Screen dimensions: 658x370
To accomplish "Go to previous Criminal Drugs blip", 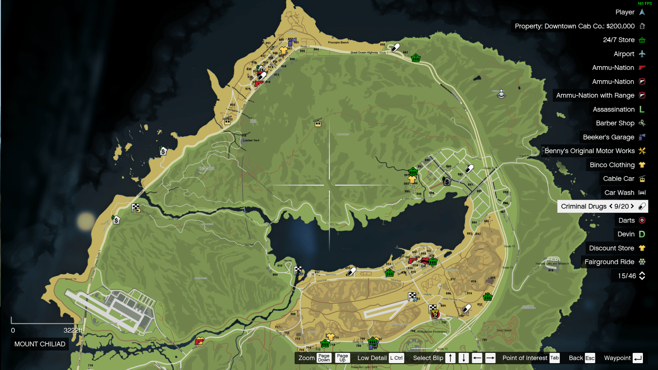I will 611,206.
